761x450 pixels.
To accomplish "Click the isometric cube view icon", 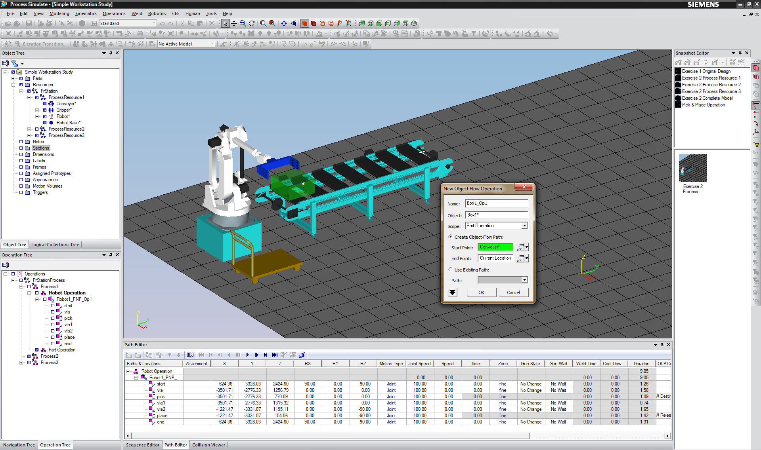I will click(414, 23).
